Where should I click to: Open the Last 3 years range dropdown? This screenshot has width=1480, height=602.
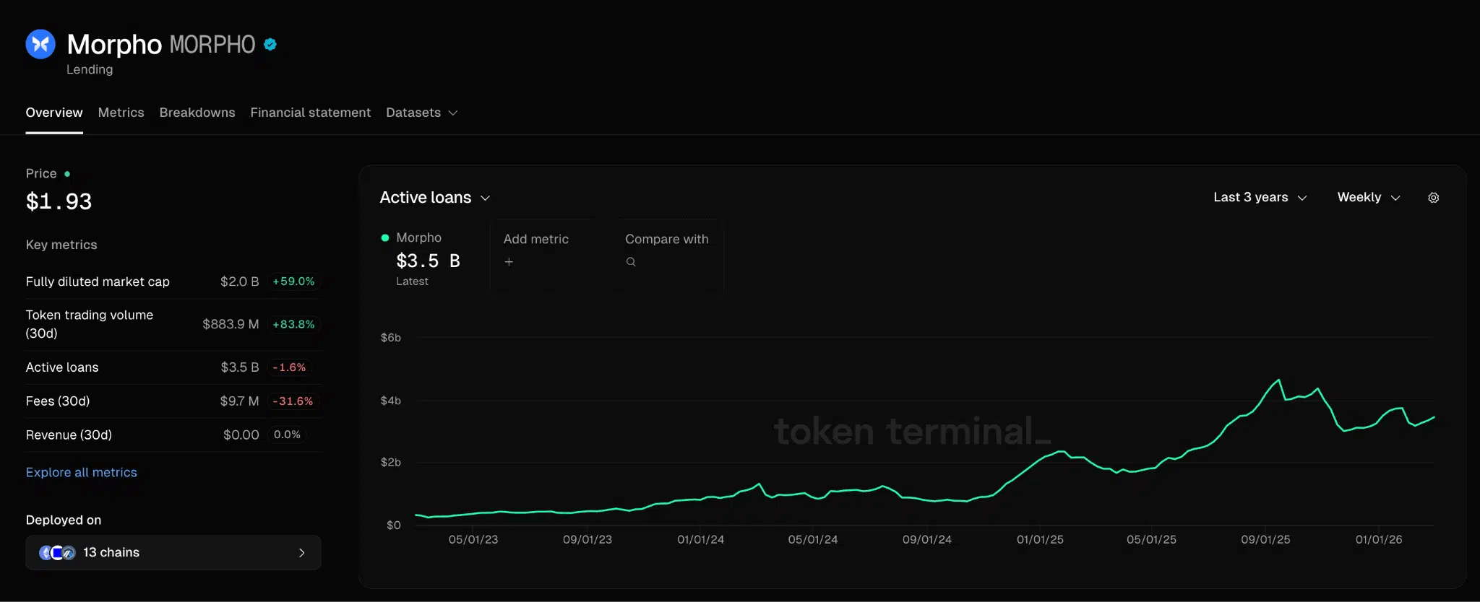1260,198
